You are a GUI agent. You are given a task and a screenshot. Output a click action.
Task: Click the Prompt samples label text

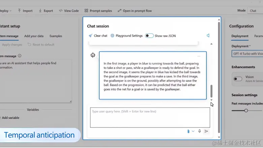(101, 11)
